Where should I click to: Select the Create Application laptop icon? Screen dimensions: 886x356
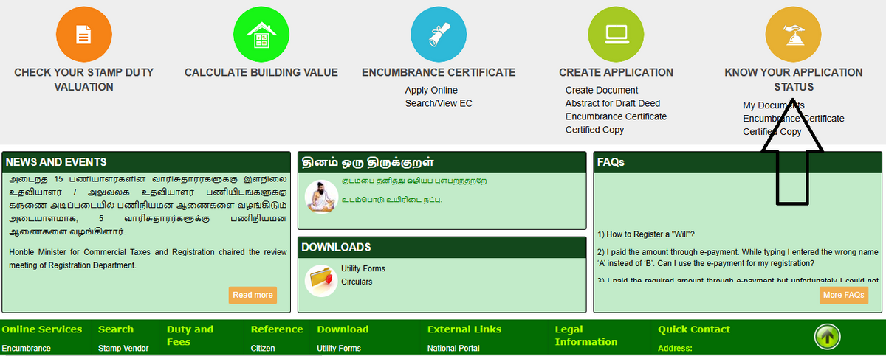tap(616, 33)
